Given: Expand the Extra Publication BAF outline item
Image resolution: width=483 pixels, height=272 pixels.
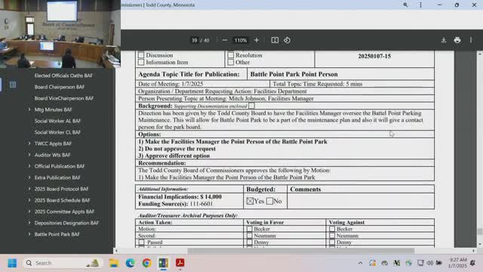Looking at the screenshot, I should 29,178.
